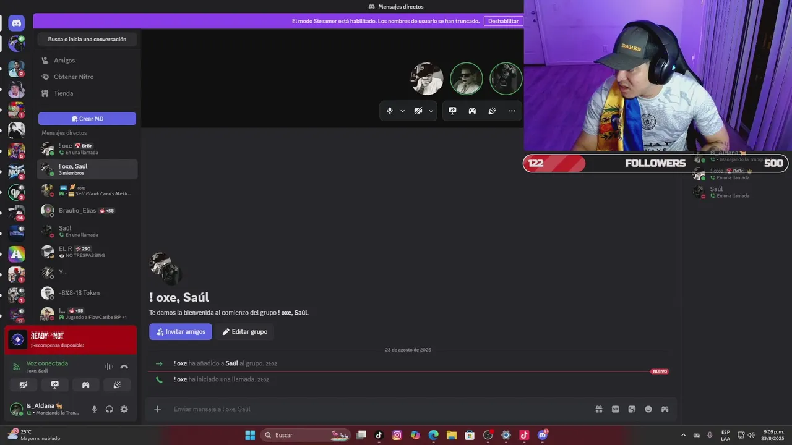This screenshot has height=445, width=792.
Task: Open microphone options arrow in call controls
Action: coord(402,111)
